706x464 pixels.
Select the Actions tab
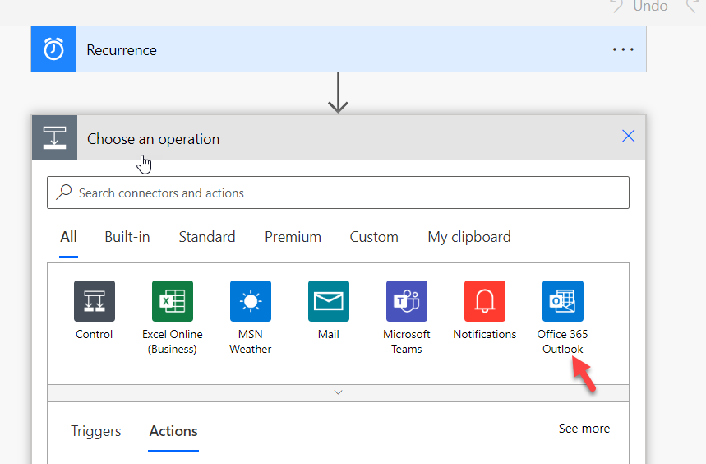point(173,431)
